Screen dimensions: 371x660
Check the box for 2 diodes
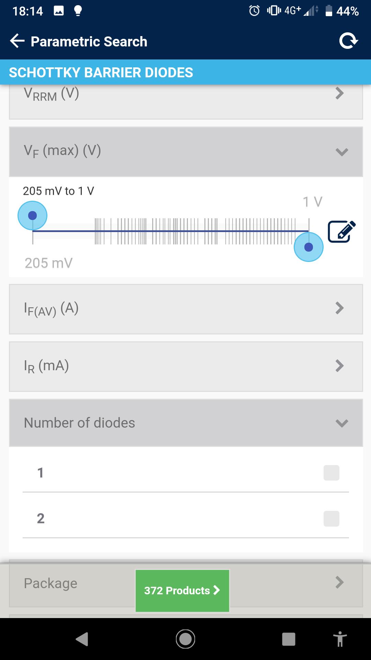click(x=331, y=519)
